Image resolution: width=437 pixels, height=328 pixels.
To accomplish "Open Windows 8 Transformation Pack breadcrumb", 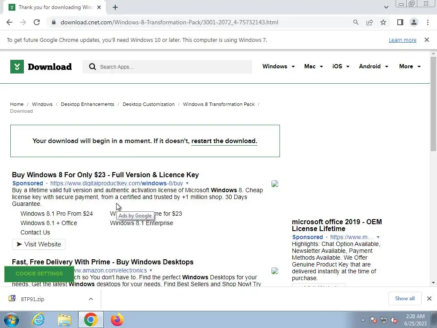I will (218, 104).
